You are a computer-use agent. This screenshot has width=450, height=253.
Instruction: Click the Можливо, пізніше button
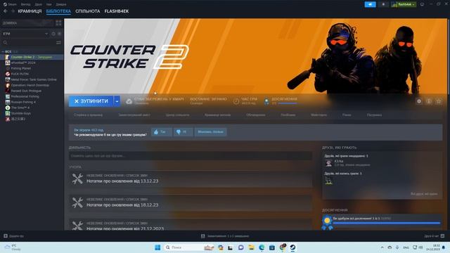tap(211, 132)
